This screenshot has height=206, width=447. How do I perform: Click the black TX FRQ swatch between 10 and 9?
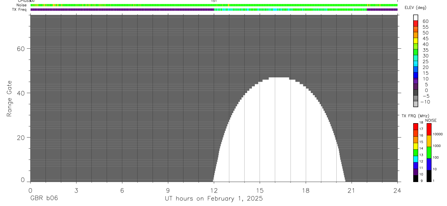pyautogui.click(x=416, y=178)
